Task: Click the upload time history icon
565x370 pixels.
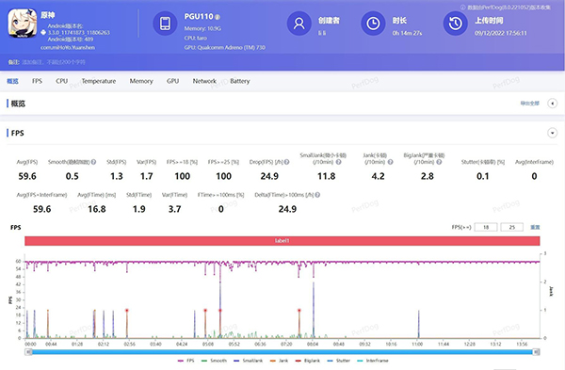Action: [455, 24]
